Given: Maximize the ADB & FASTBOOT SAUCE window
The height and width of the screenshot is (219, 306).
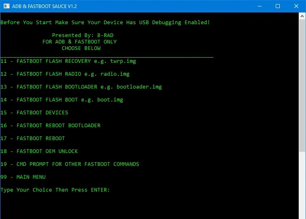Looking at the screenshot, I should coord(278,6).
